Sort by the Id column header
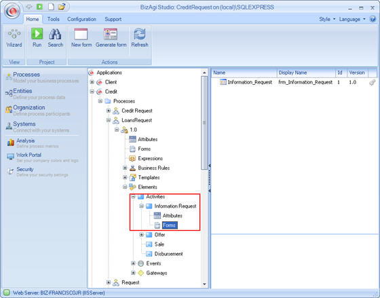Viewport: 380px width, 298px height. (341, 73)
